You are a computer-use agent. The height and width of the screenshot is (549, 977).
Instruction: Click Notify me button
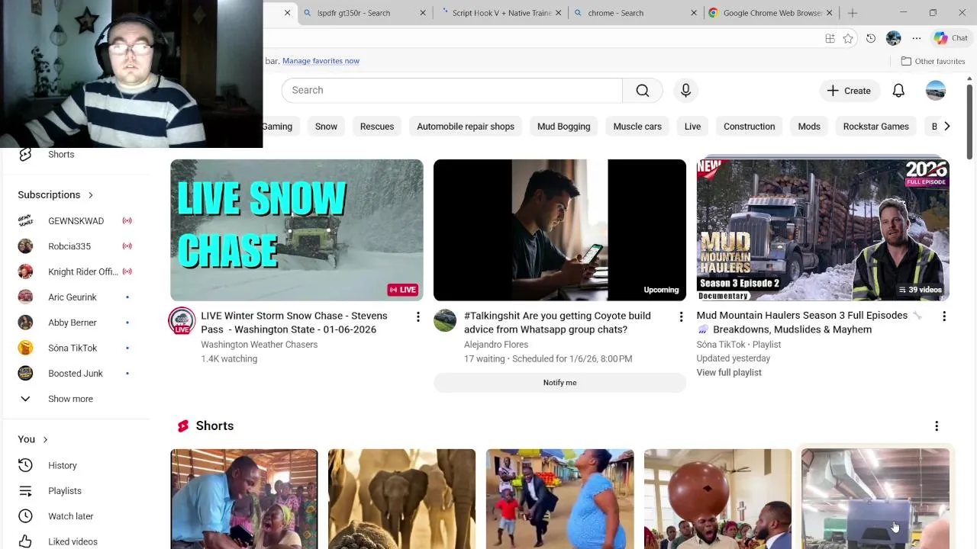pos(559,383)
